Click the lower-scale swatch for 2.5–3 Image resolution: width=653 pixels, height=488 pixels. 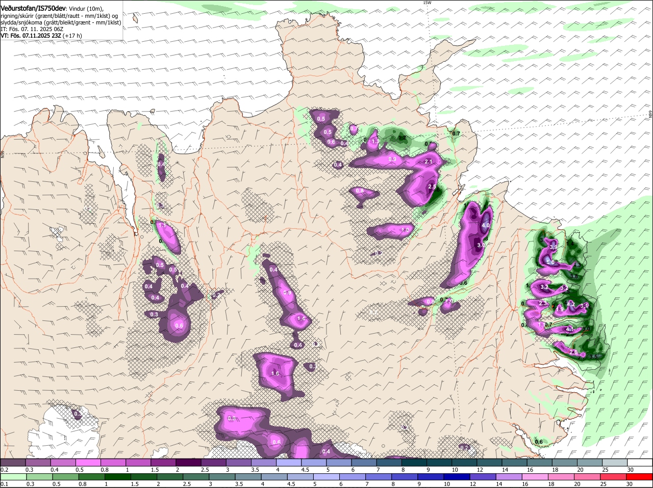coord(196,477)
